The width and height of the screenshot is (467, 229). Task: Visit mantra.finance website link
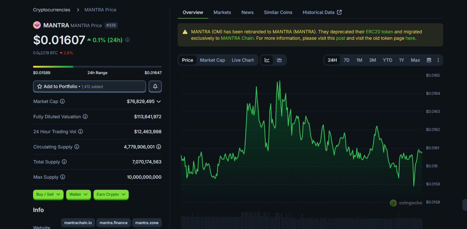(113, 223)
